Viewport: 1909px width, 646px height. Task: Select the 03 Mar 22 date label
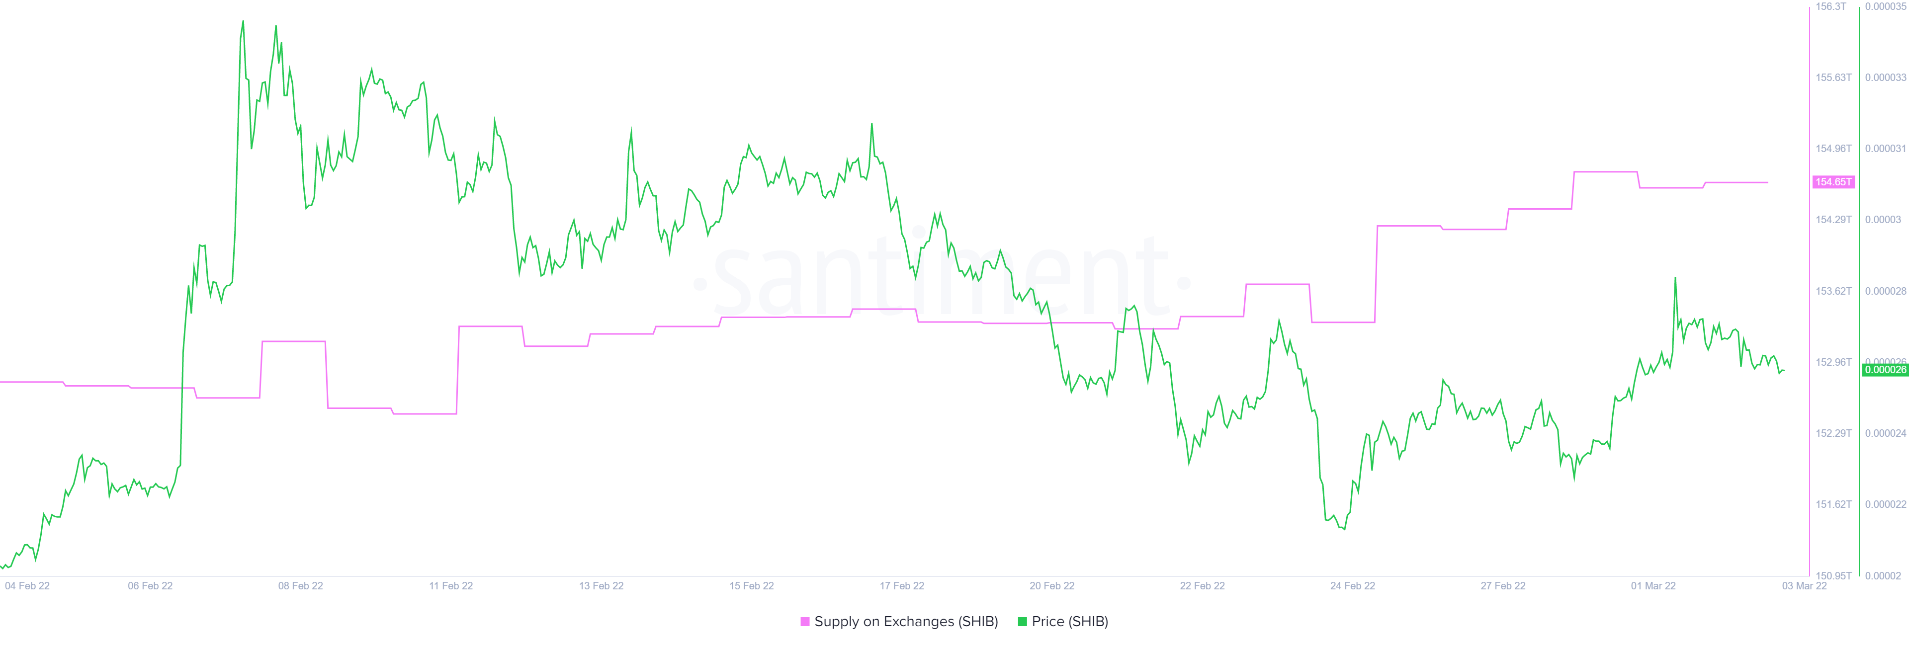(x=1804, y=586)
